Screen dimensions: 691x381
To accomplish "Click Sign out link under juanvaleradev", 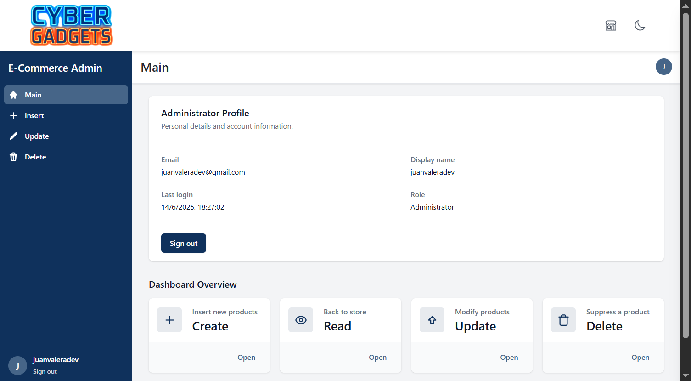I will tap(45, 371).
